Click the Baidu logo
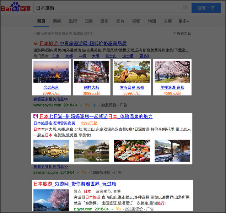This screenshot has width=226, height=213. point(16,7)
